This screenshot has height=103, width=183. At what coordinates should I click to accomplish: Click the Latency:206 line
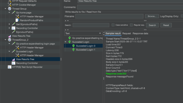pos(112,50)
